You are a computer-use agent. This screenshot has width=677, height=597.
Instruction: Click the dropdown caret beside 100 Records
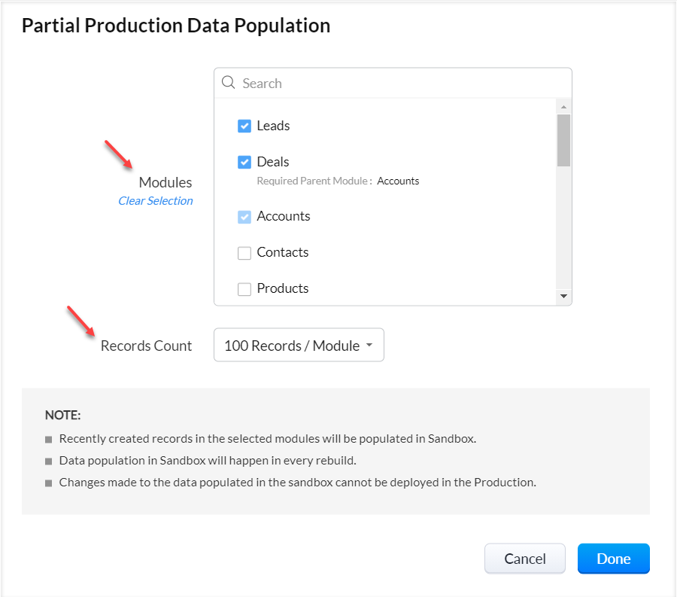click(x=369, y=346)
